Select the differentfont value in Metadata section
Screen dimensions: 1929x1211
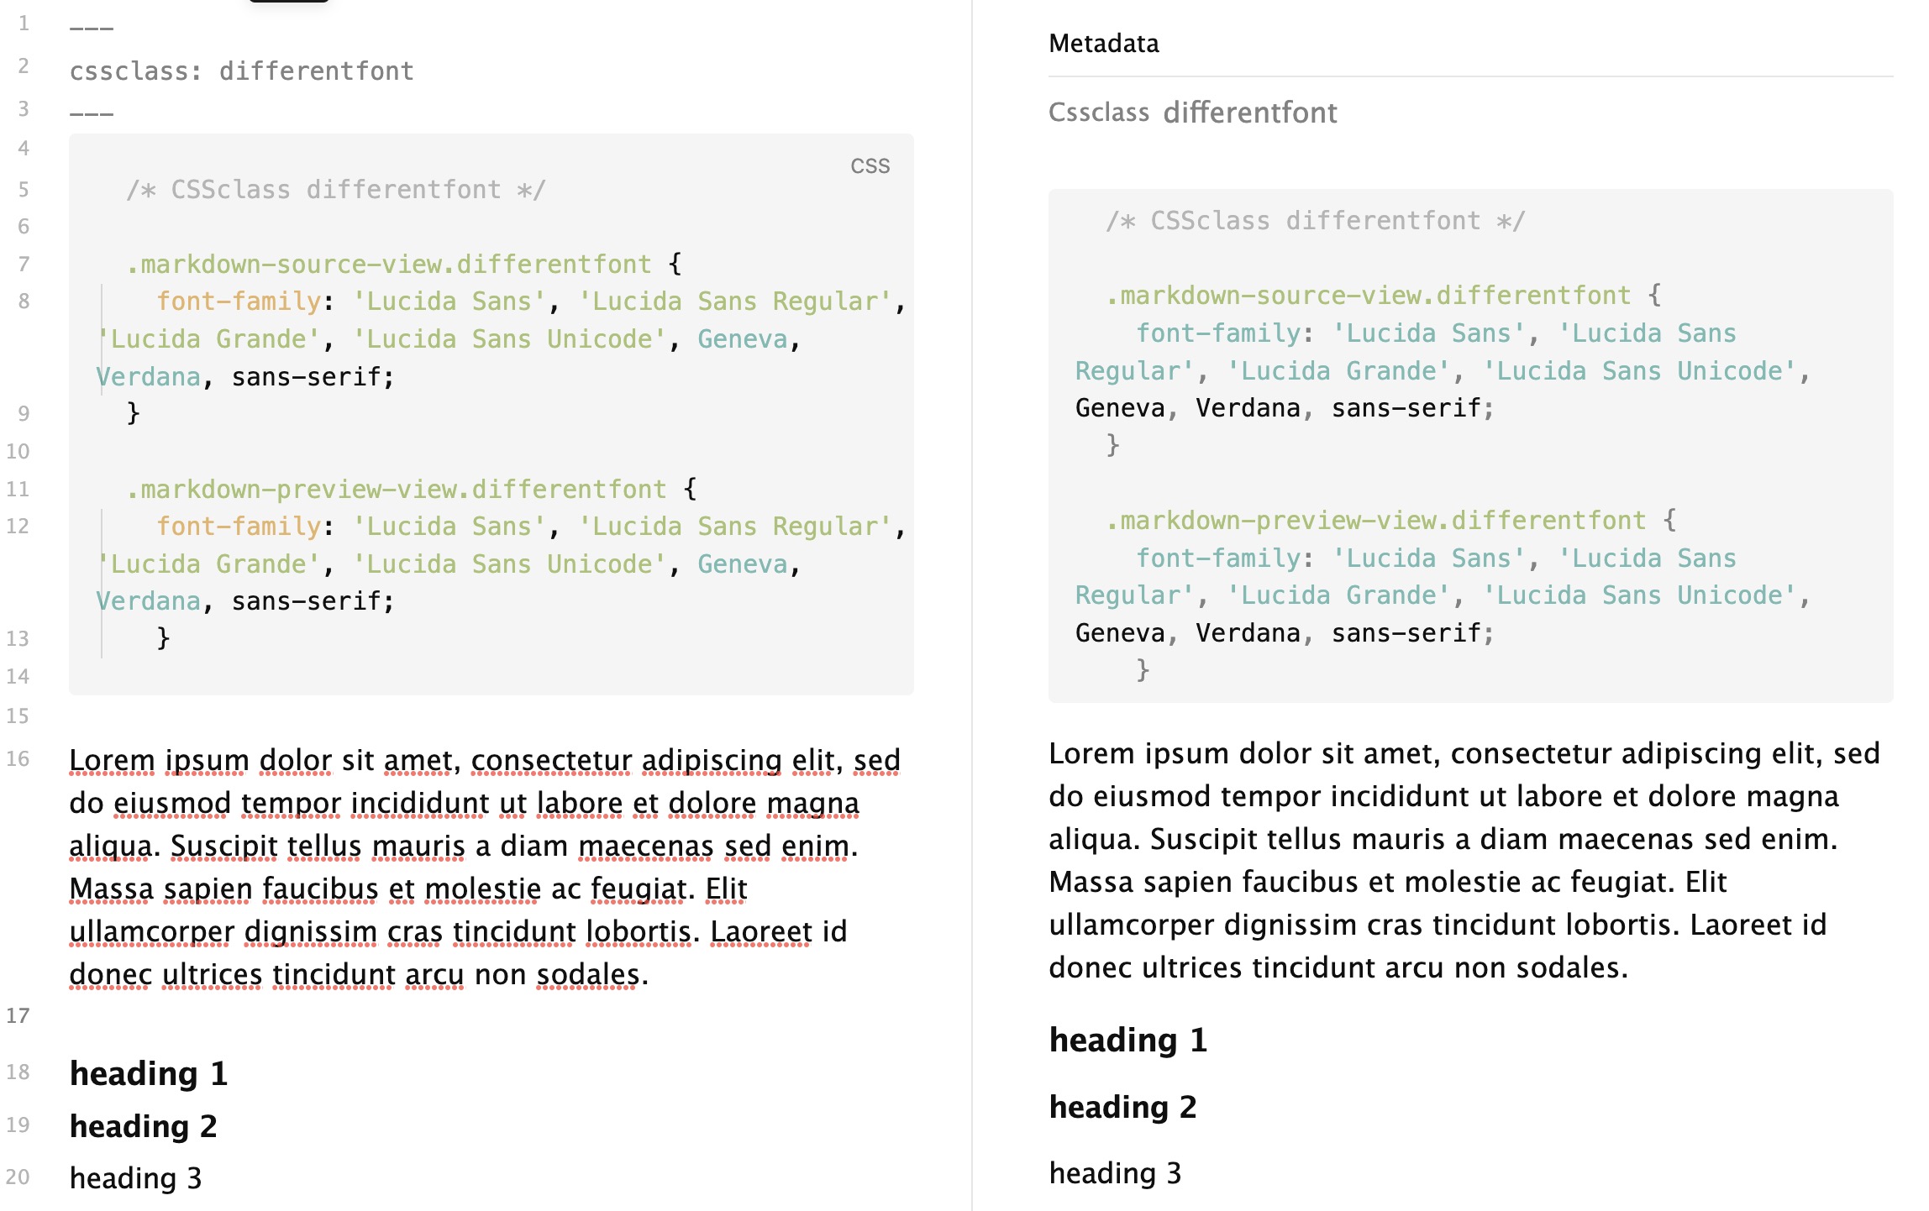point(1249,113)
